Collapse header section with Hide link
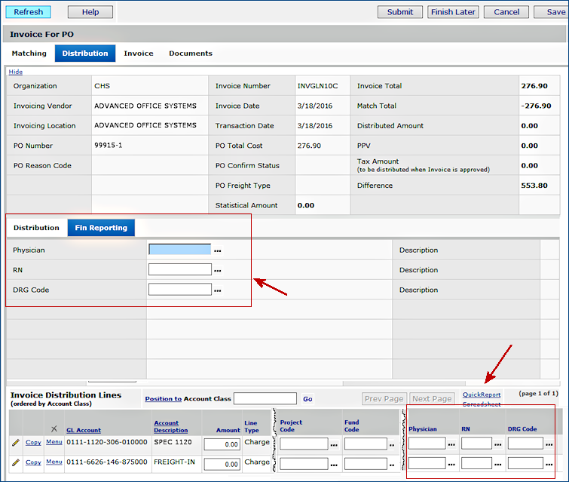The height and width of the screenshot is (482, 569). [x=15, y=72]
